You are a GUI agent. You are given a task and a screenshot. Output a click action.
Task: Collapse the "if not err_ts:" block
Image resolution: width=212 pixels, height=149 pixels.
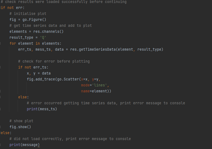tap(1, 67)
